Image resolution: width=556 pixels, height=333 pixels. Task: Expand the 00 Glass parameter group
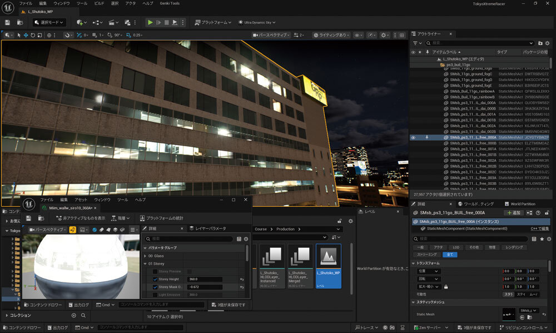coord(146,256)
